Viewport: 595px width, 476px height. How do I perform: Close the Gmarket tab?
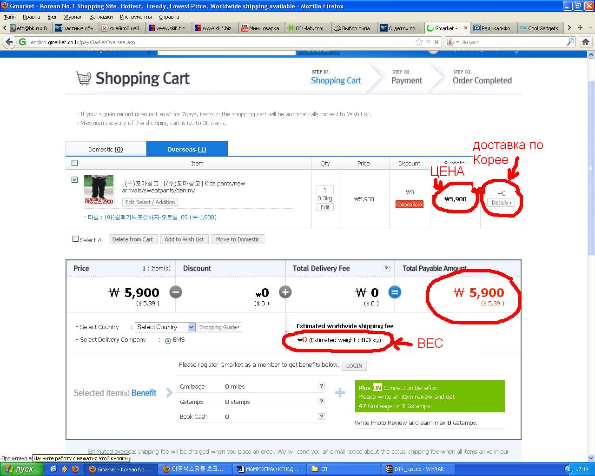coord(466,28)
